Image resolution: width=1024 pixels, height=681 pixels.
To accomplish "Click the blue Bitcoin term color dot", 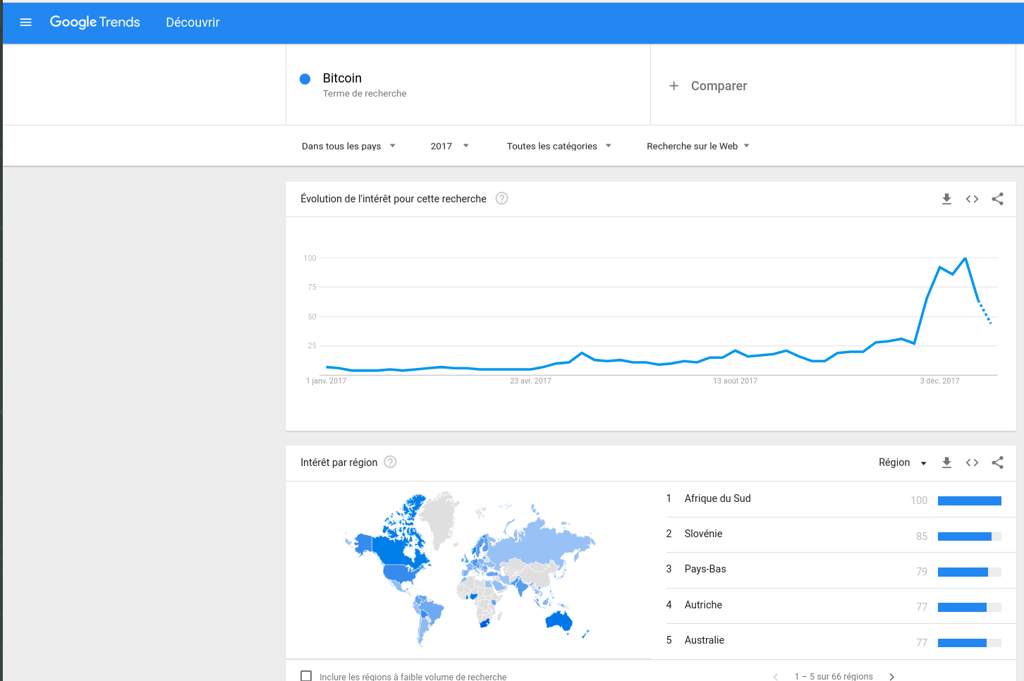I will pos(305,79).
